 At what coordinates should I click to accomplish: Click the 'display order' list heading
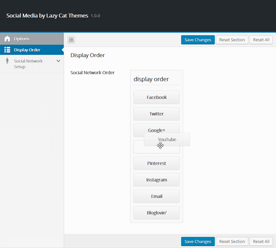tap(151, 79)
